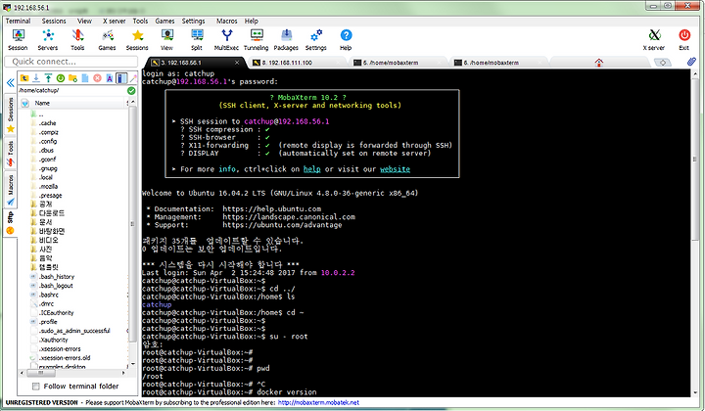The image size is (705, 411).
Task: Open the Tunneling toolbar icon
Action: tap(257, 39)
